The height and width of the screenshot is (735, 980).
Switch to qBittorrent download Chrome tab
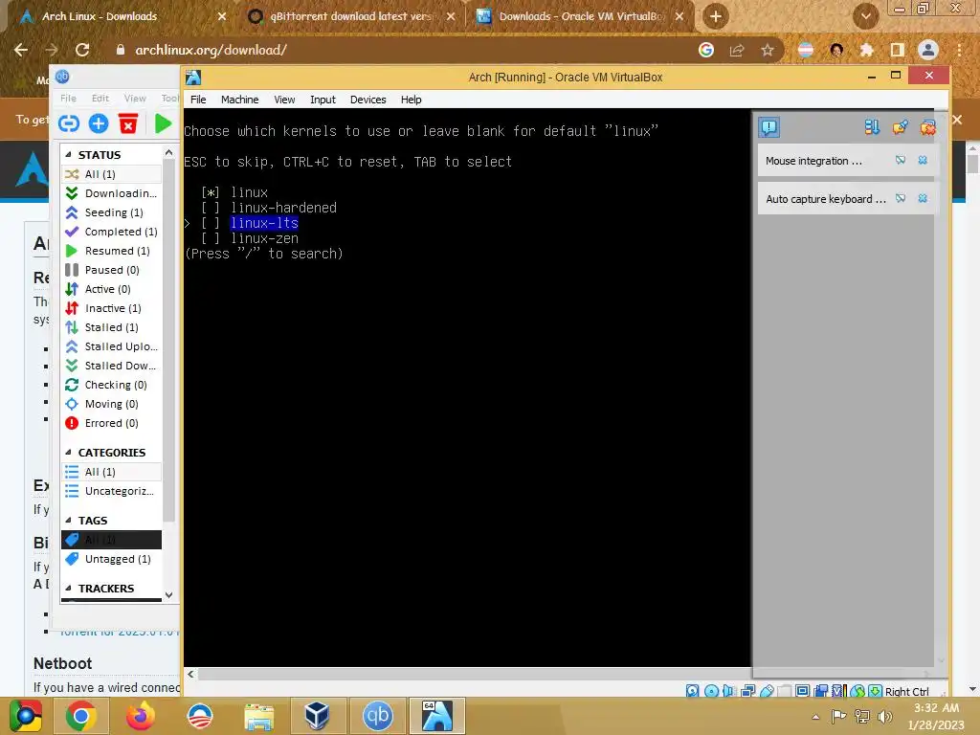coord(350,16)
